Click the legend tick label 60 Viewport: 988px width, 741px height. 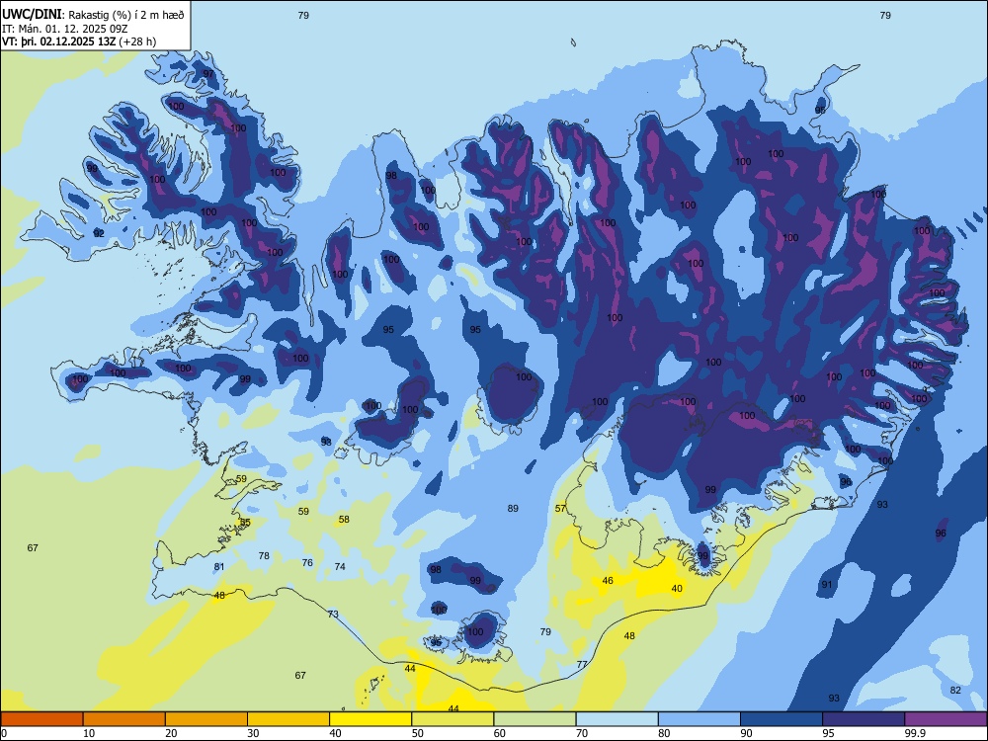click(500, 733)
